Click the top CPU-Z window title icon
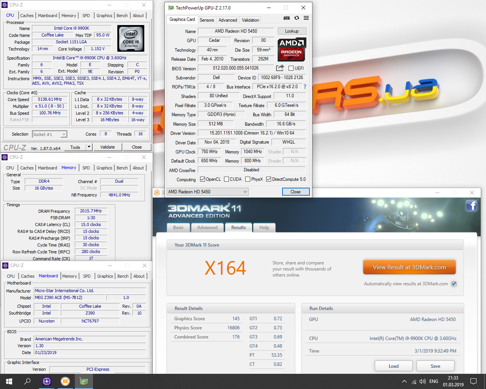 (5, 5)
